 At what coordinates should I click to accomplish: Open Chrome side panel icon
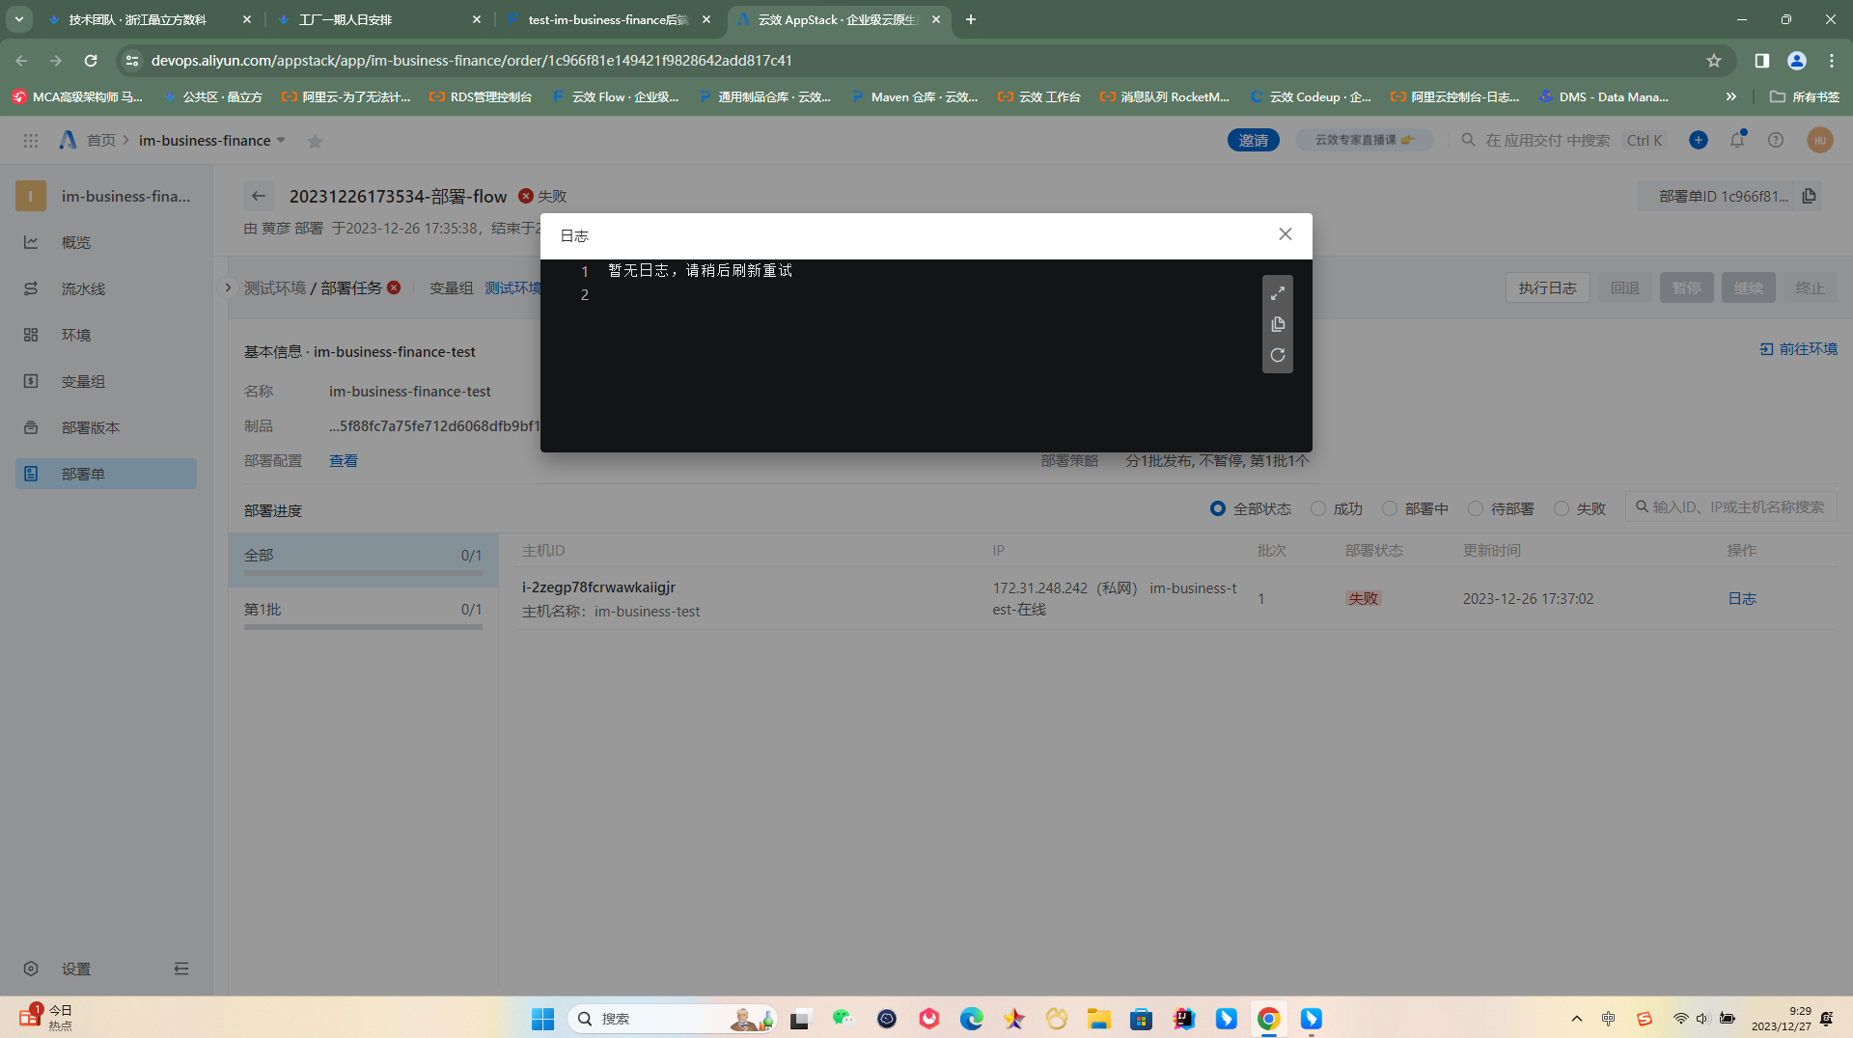tap(1762, 60)
